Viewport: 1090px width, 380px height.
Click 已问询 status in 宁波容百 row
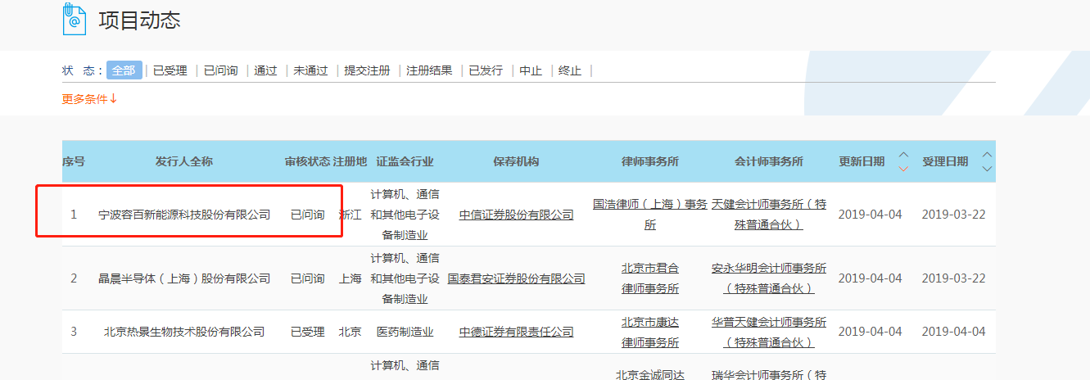(x=307, y=215)
